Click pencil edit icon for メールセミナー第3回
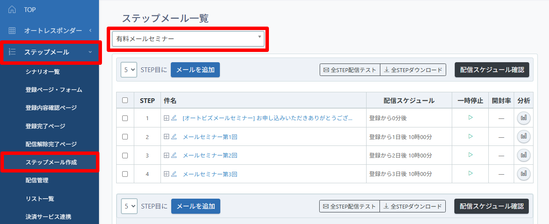Image resolution: width=549 pixels, height=224 pixels. click(174, 174)
